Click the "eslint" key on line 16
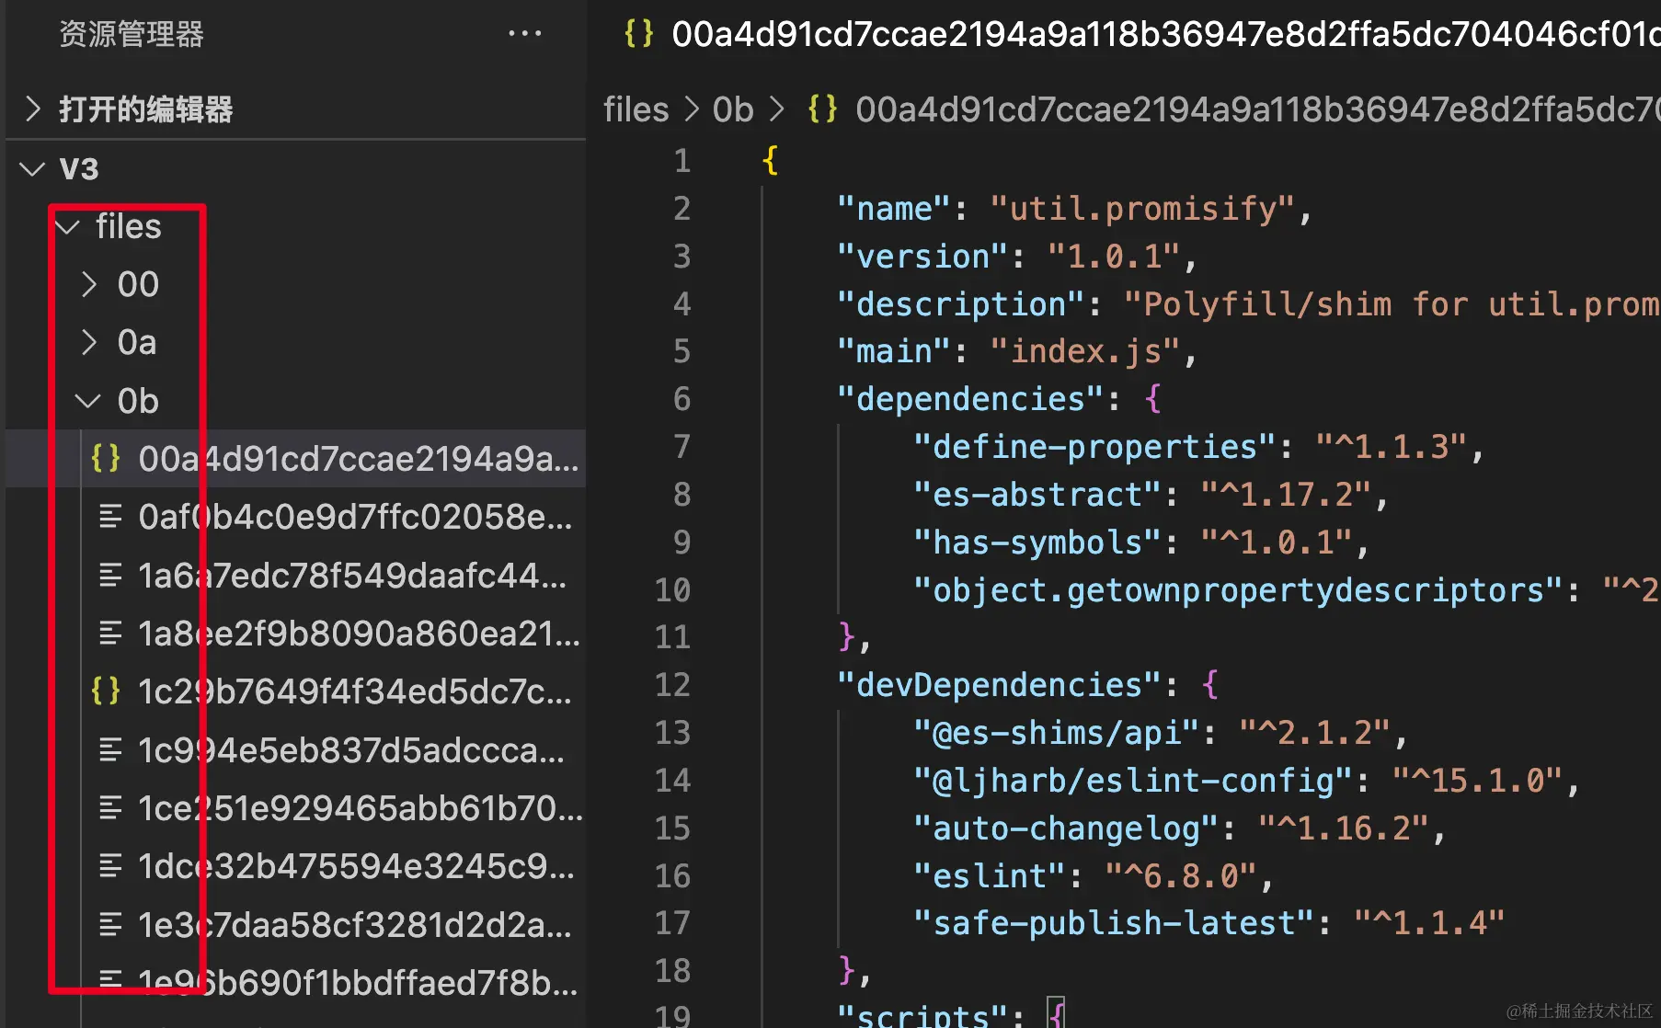The image size is (1661, 1028). [x=989, y=876]
